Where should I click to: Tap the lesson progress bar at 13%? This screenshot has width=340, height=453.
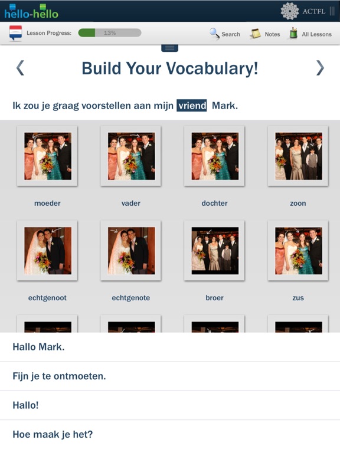pos(110,32)
